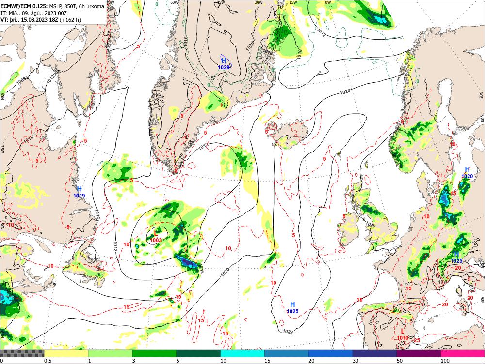Click the green 3 mm legend swatch
Image resolution: width=485 pixels, height=364 pixels.
154,353
